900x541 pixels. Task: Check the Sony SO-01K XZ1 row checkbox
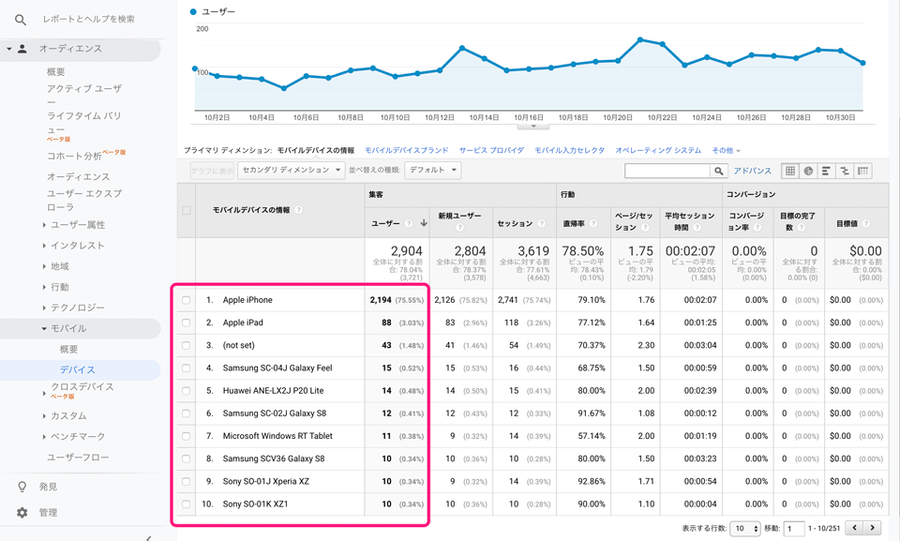point(186,504)
